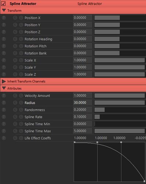
Task: Open the help icon for Life Effect Coeffs
Action: coord(4,138)
